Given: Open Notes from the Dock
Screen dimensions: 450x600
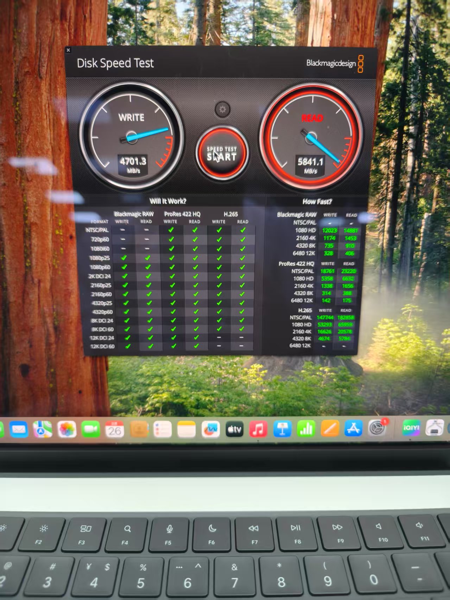Looking at the screenshot, I should click(x=186, y=429).
